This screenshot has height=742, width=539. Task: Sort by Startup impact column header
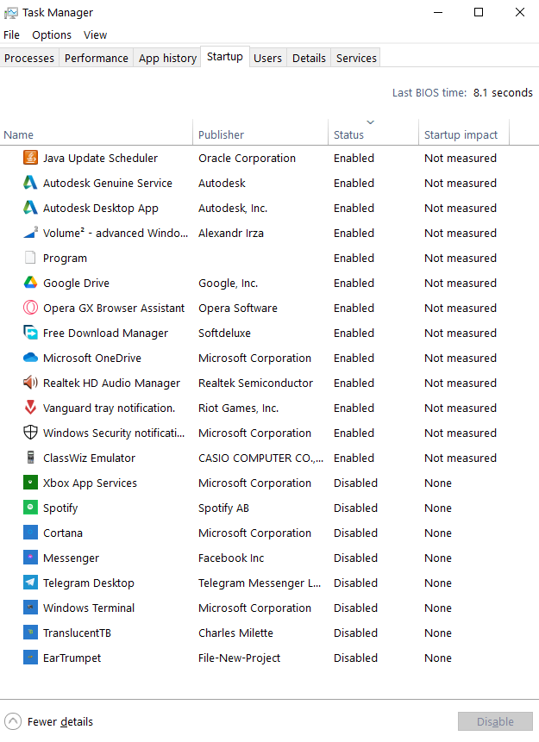pos(464,134)
